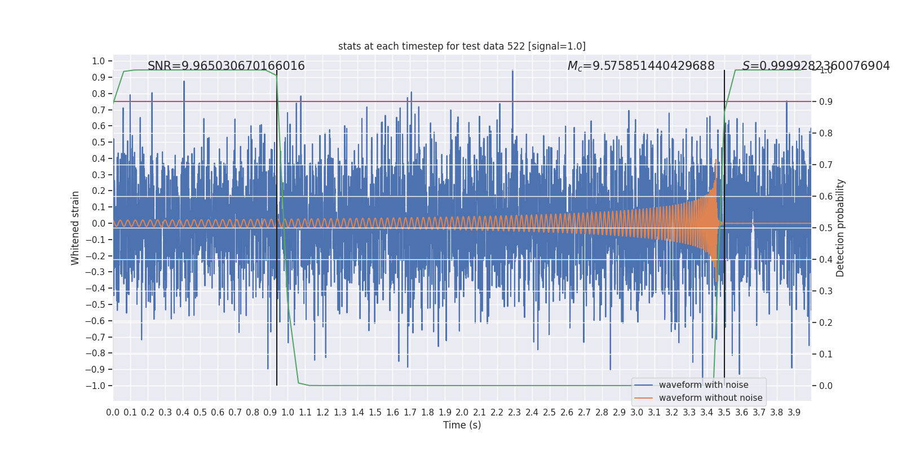The height and width of the screenshot is (451, 902).
Task: Click the 'Detection probability' axis label
Action: [841, 228]
